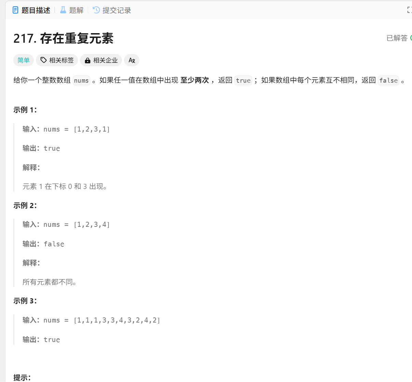The image size is (412, 382).
Task: Click the inline code false in description
Action: coord(388,81)
